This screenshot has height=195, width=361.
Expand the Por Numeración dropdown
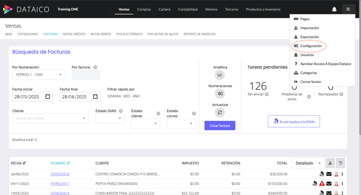click(x=38, y=75)
